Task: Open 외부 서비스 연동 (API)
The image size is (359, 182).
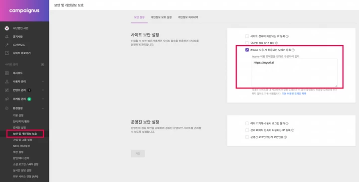Action: click(25, 177)
